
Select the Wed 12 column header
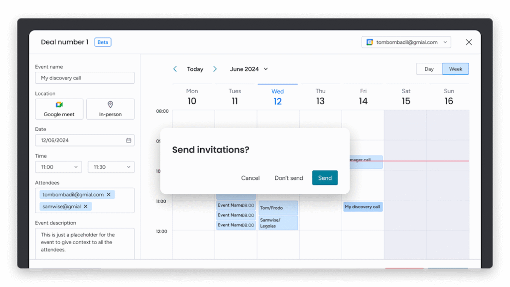tap(277, 97)
